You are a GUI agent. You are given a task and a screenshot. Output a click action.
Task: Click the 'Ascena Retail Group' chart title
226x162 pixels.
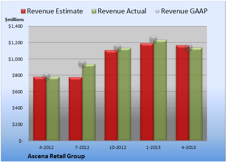pyautogui.click(x=56, y=156)
